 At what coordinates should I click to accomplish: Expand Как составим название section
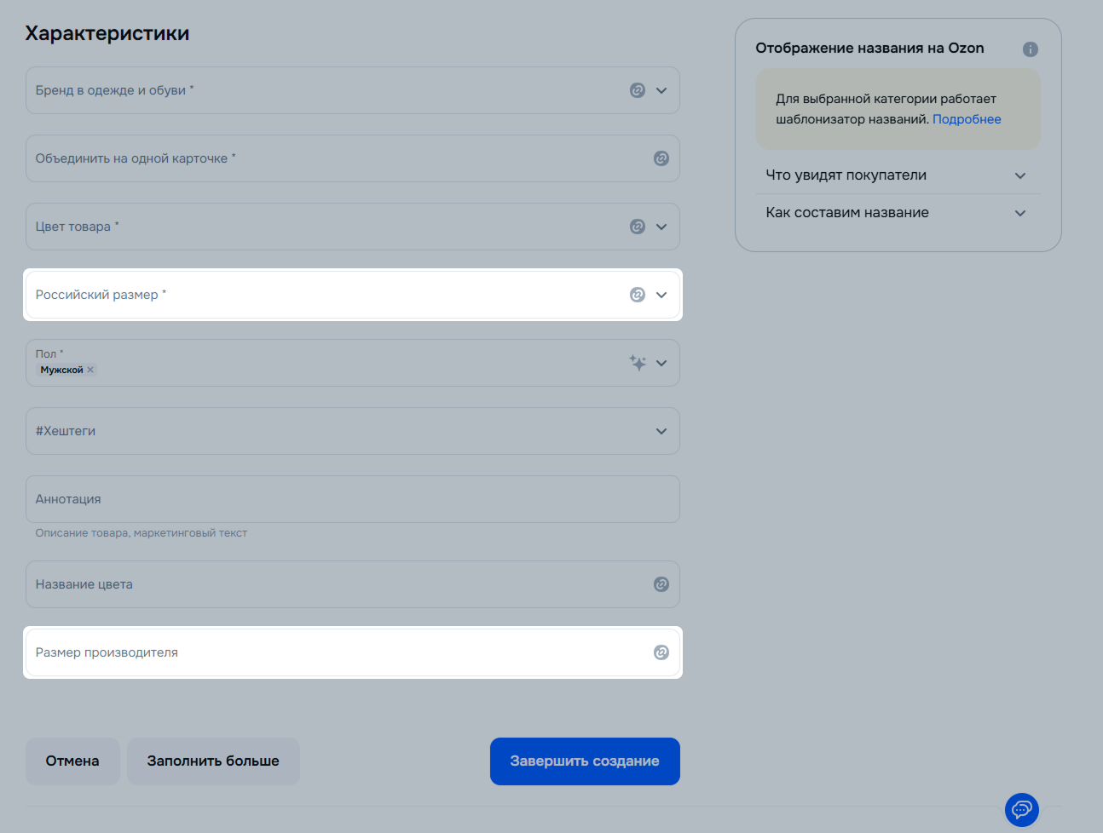click(x=1019, y=213)
